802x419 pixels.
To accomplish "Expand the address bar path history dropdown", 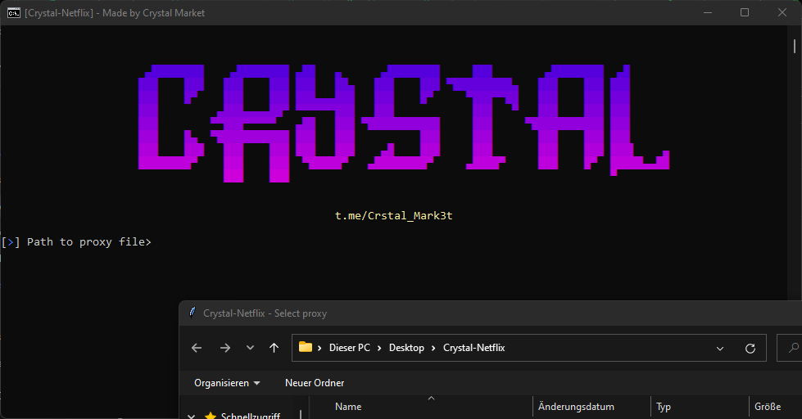I will coord(720,348).
